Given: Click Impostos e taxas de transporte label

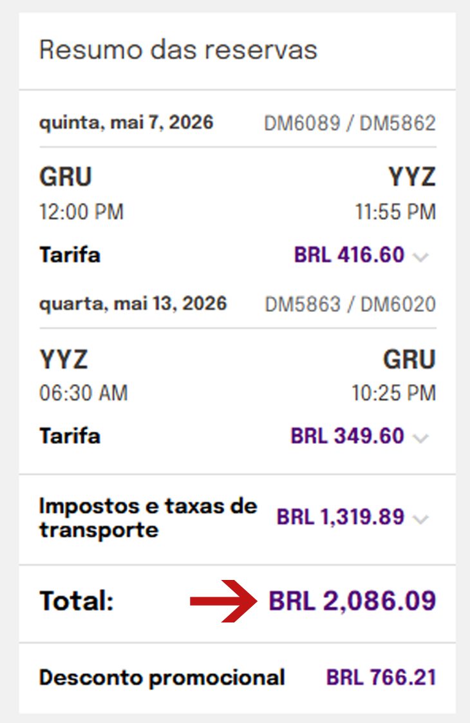Looking at the screenshot, I should [148, 518].
